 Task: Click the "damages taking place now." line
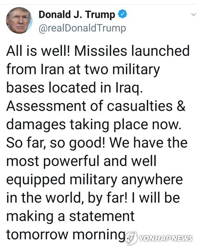pyautogui.click(x=94, y=125)
